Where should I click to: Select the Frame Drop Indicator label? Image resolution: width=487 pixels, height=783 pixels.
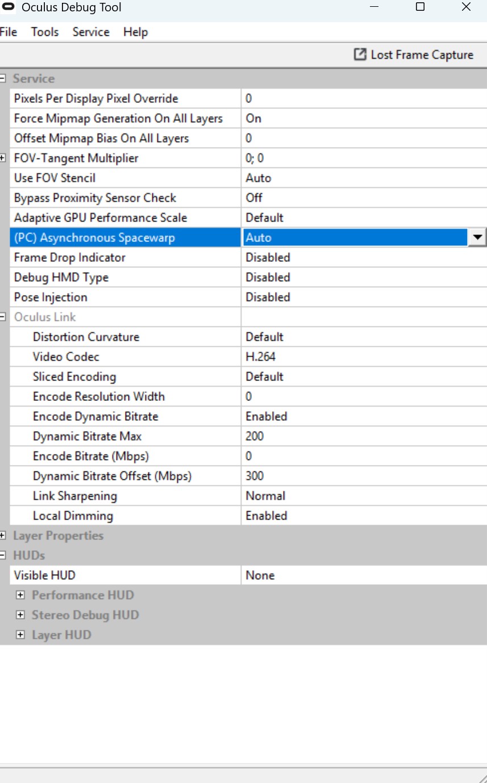(70, 257)
